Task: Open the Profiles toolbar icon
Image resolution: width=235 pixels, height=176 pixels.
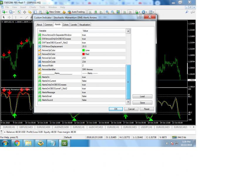Action: pyautogui.click(x=11, y=12)
